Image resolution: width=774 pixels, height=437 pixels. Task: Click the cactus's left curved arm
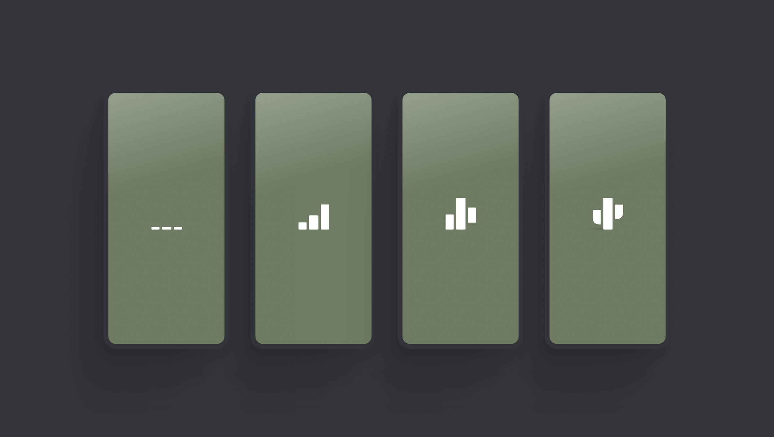pyautogui.click(x=597, y=217)
